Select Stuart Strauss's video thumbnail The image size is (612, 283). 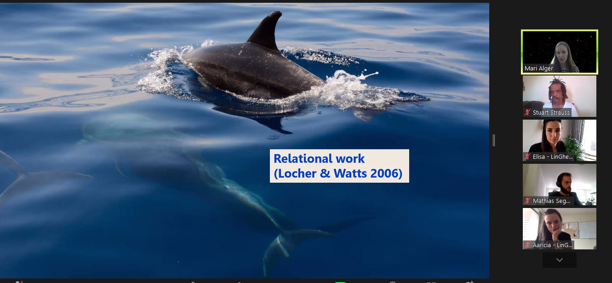click(559, 96)
